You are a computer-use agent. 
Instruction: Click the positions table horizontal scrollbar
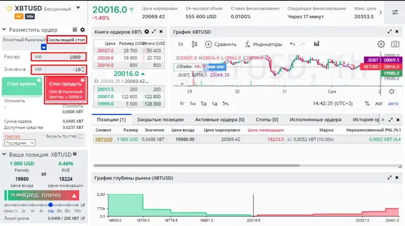point(196,165)
